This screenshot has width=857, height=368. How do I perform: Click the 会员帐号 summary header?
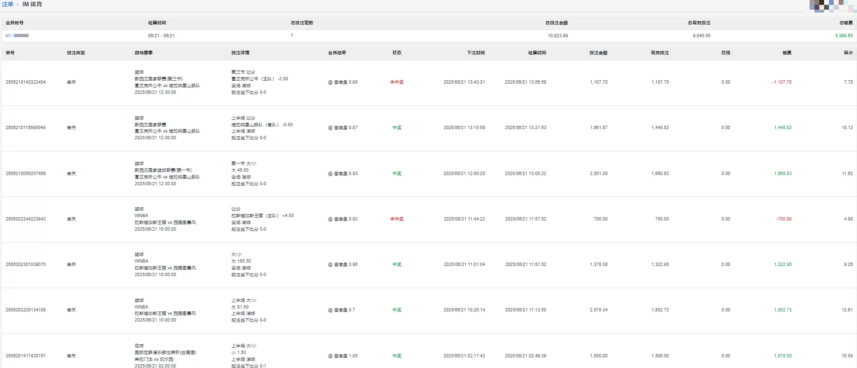coord(15,23)
